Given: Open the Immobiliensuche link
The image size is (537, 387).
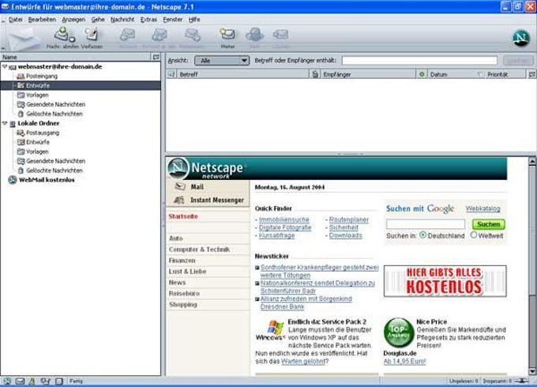Looking at the screenshot, I should (x=284, y=220).
